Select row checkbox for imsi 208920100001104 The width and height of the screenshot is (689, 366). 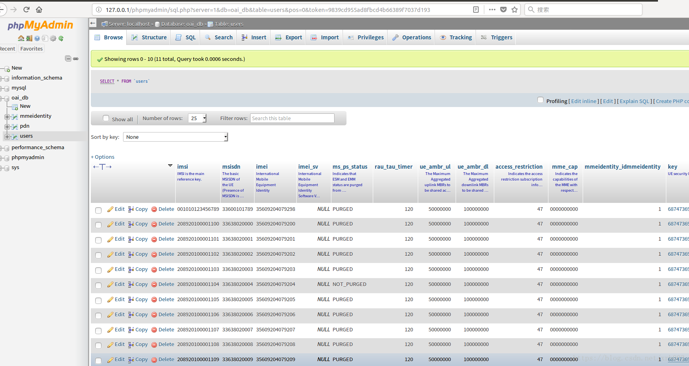[x=98, y=285]
